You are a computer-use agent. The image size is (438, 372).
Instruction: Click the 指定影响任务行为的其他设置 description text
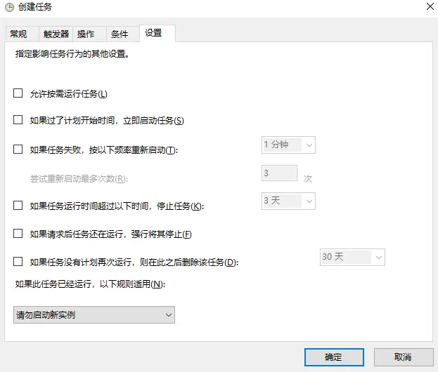point(72,54)
